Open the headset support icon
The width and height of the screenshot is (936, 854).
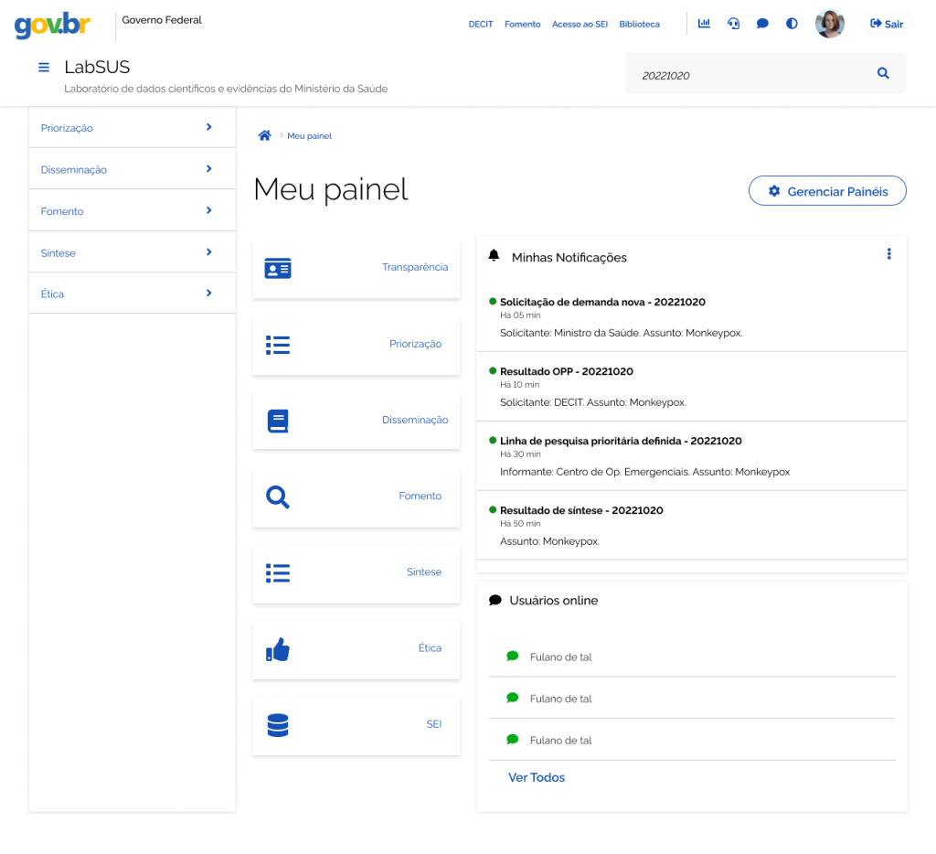733,24
